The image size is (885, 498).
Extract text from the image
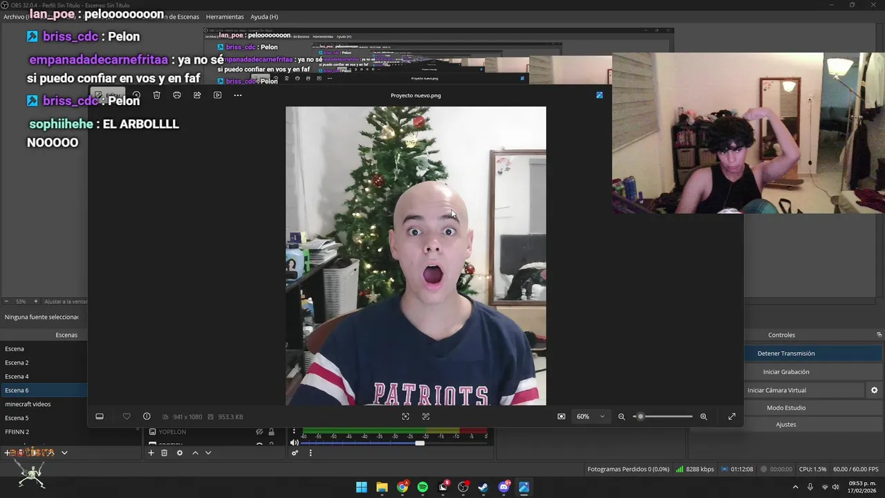[426, 416]
